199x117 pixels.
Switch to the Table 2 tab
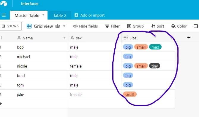pyautogui.click(x=60, y=15)
